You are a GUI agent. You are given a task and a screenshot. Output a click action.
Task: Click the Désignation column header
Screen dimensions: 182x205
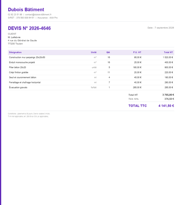tap(15, 52)
